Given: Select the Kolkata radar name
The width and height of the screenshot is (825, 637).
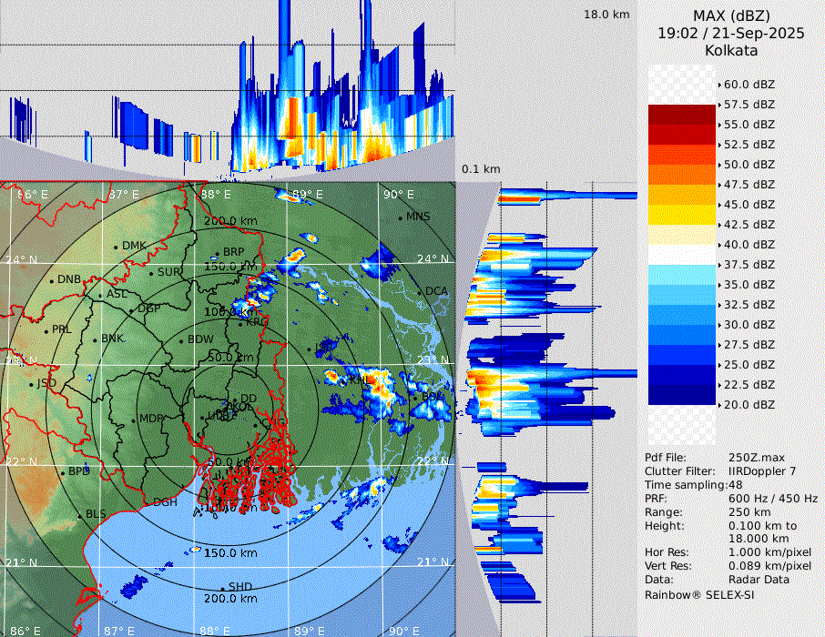Looking at the screenshot, I should tap(731, 50).
